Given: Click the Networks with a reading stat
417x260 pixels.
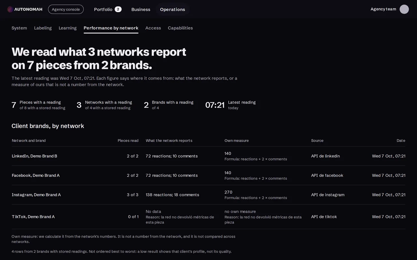Looking at the screenshot, I should pos(104,105).
